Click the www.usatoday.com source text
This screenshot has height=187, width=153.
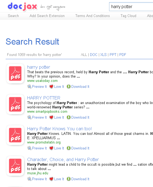pyautogui.click(x=42, y=81)
